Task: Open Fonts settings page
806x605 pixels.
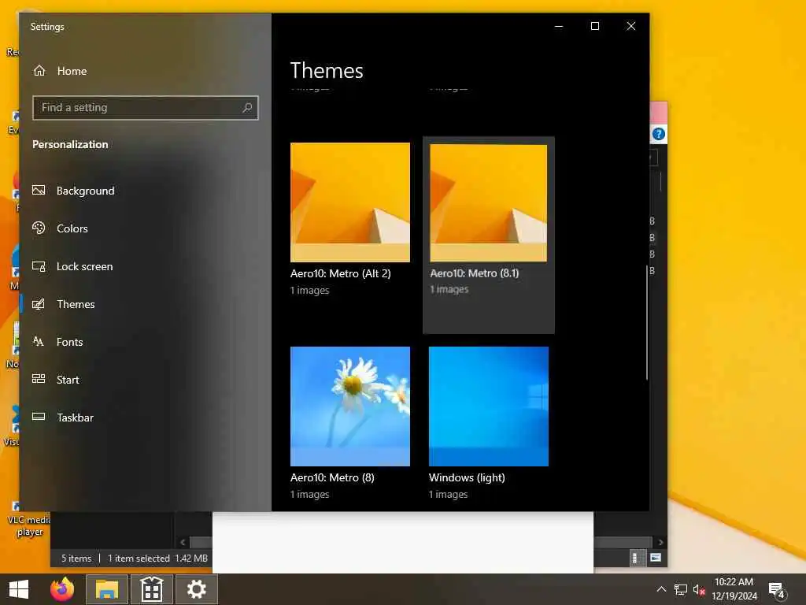Action: point(69,342)
